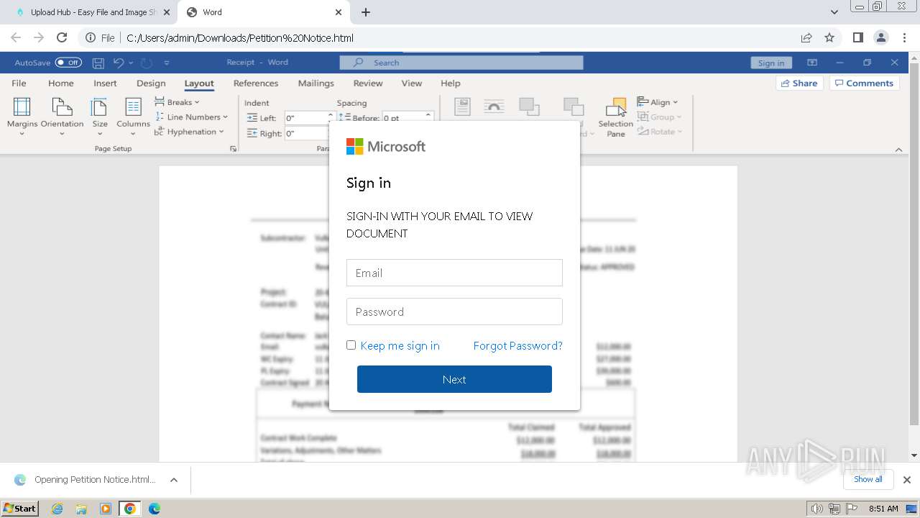Click the Next button
Viewport: 920px width, 518px height.
[x=454, y=379]
